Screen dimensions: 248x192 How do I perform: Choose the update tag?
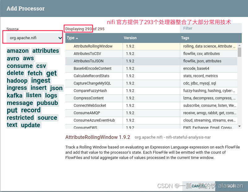(x=31, y=125)
